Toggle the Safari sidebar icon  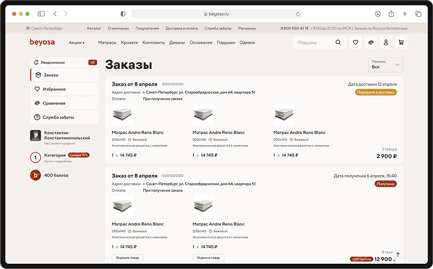(x=41, y=13)
